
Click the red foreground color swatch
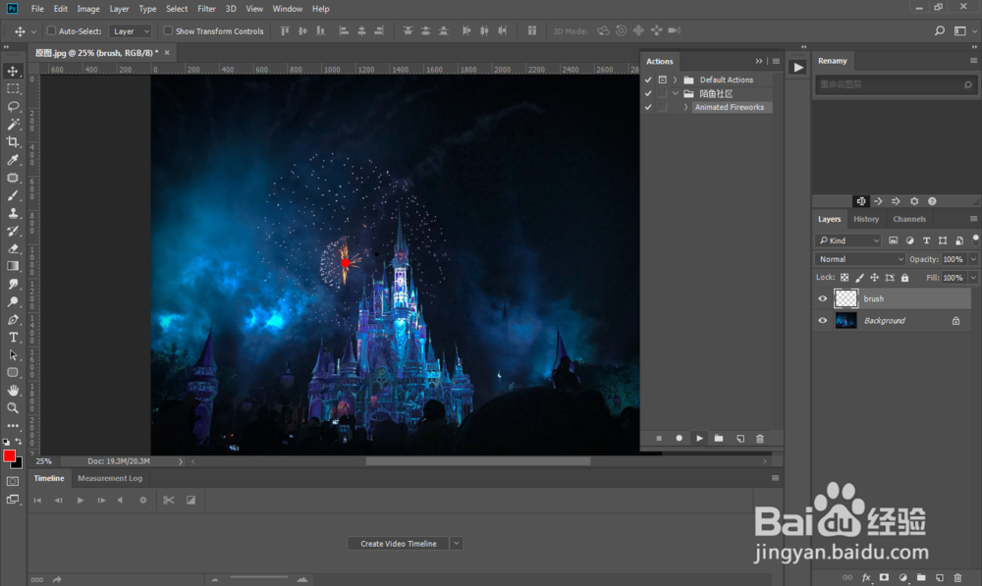pyautogui.click(x=10, y=456)
